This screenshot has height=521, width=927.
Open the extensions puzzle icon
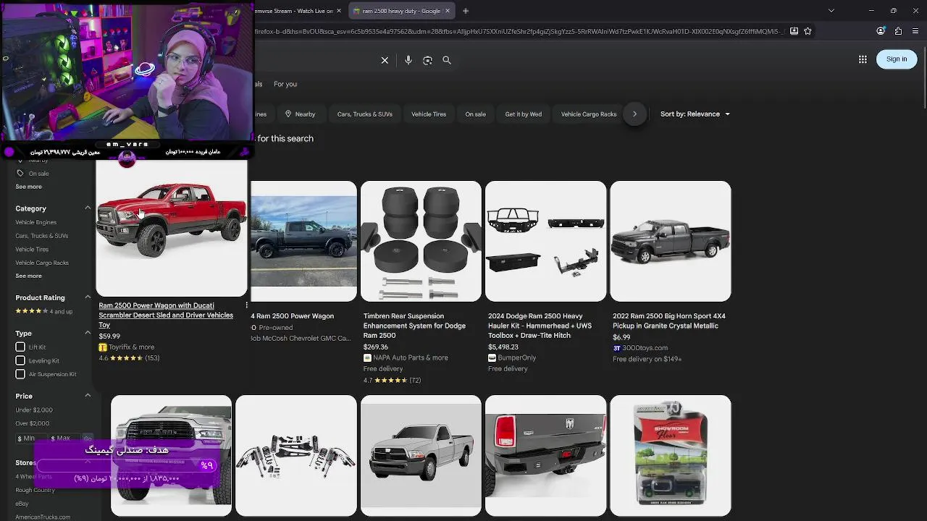coord(898,31)
